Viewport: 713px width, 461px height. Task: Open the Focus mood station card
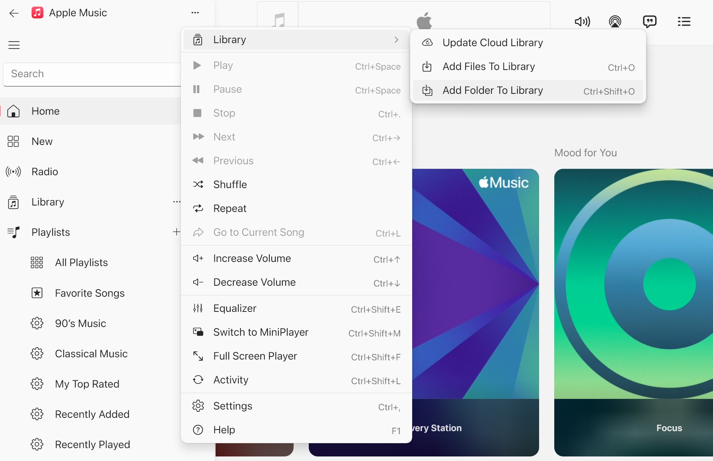[x=633, y=313]
